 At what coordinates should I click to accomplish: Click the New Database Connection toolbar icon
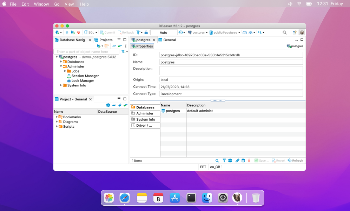pos(57,33)
